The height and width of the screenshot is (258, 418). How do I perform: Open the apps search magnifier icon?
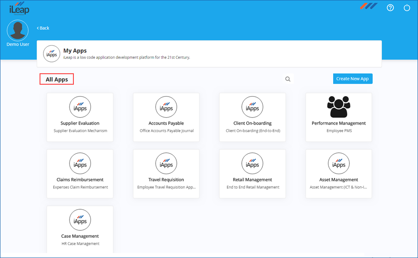[x=288, y=79]
